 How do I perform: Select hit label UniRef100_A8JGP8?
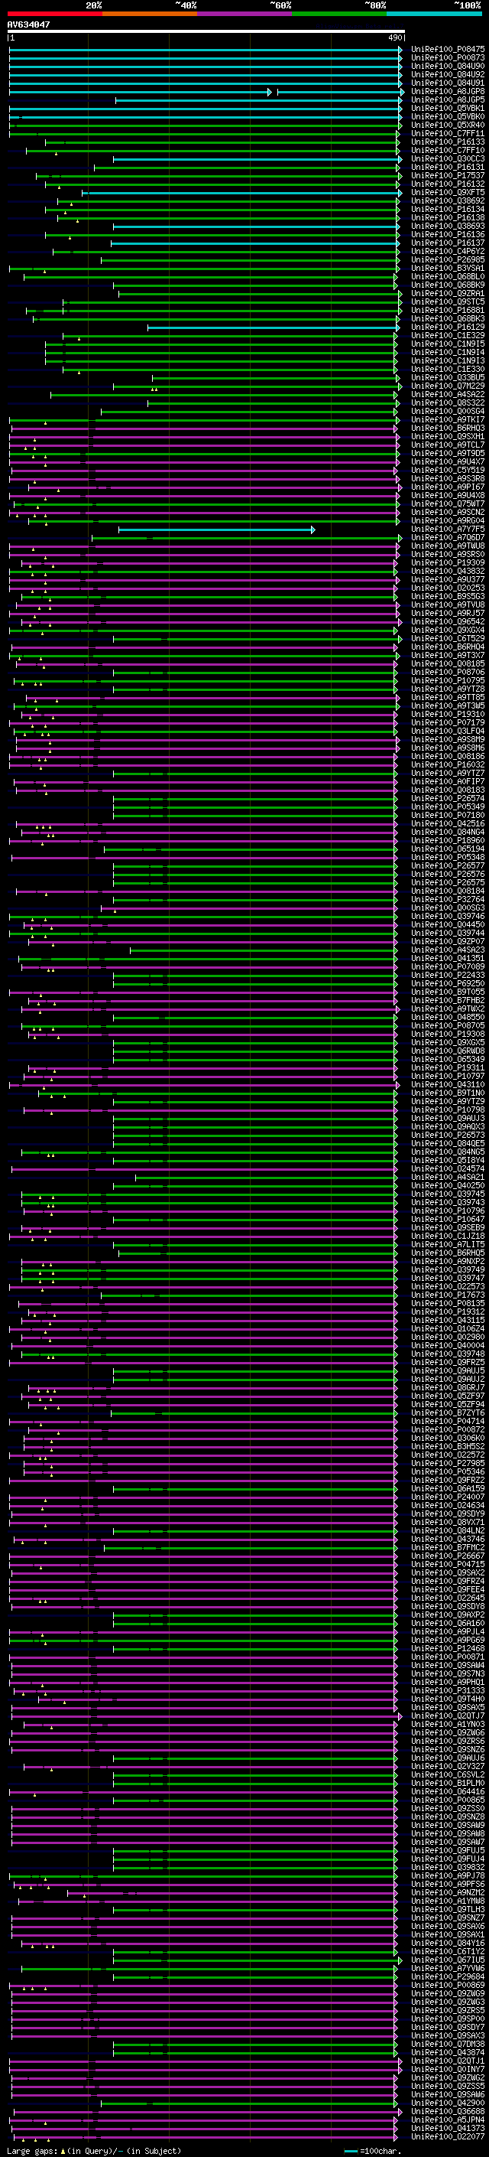coord(448,91)
